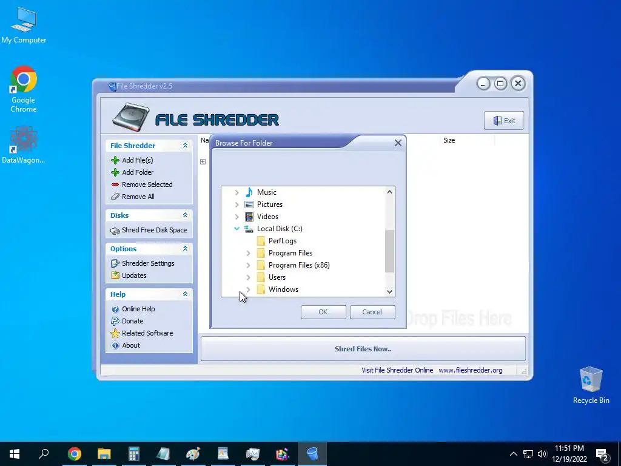Select the Windows folder
The width and height of the screenshot is (621, 466).
tap(283, 289)
